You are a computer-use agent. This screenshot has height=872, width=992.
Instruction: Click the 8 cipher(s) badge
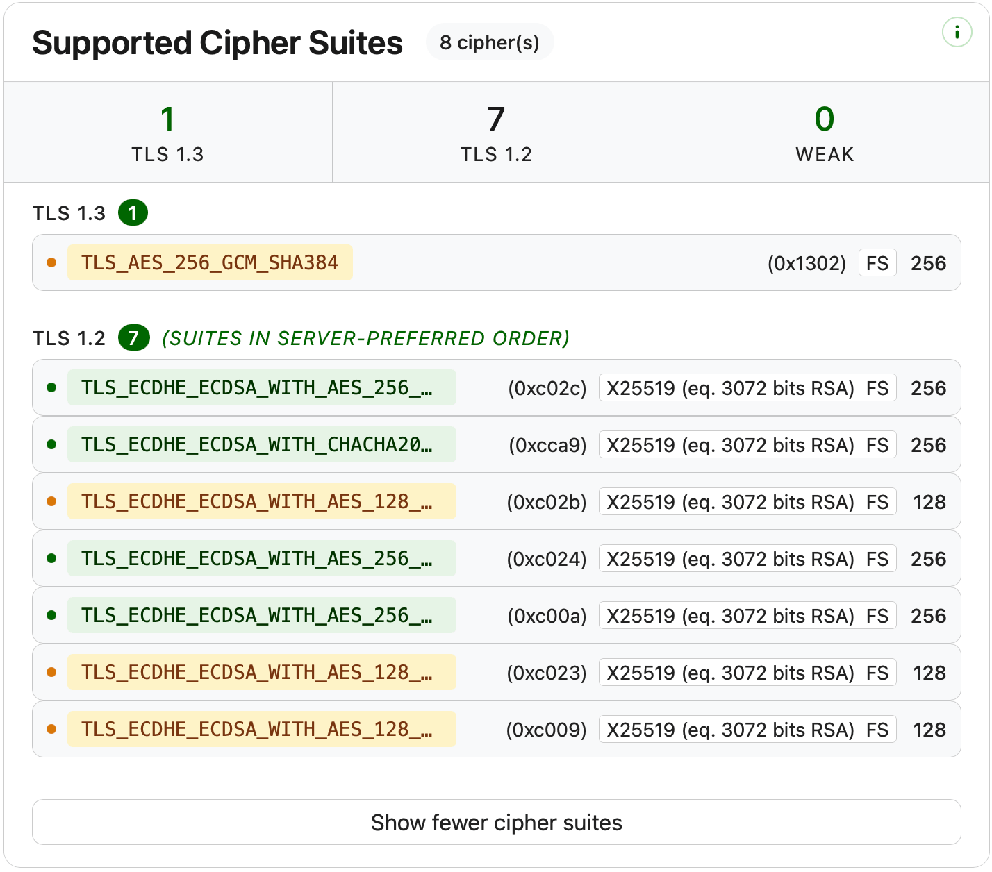click(490, 42)
